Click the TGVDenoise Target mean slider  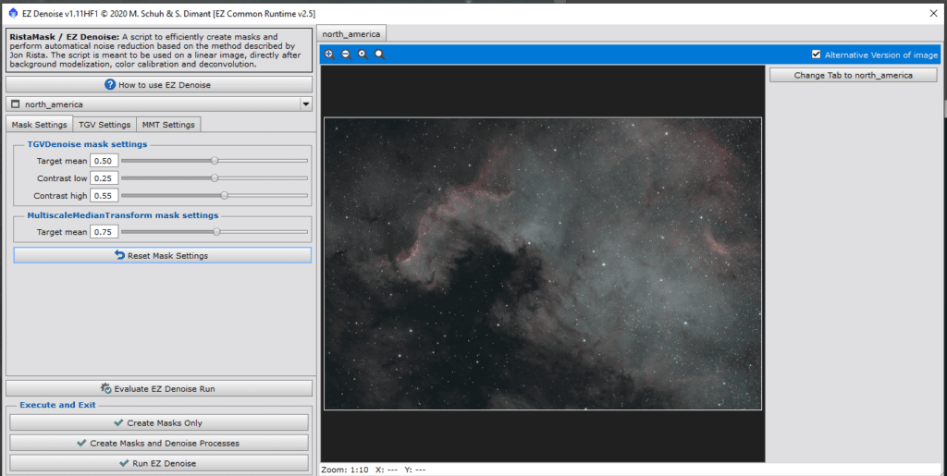pyautogui.click(x=215, y=161)
